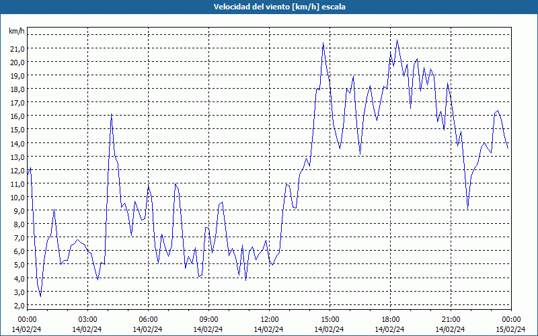Select the 'km/h' unit label on y-axis
Screen dimensions: 538x336
17,31
